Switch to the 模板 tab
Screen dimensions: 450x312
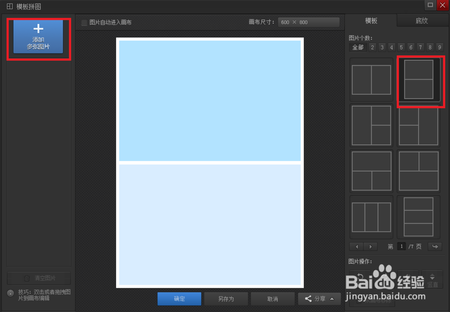[371, 21]
